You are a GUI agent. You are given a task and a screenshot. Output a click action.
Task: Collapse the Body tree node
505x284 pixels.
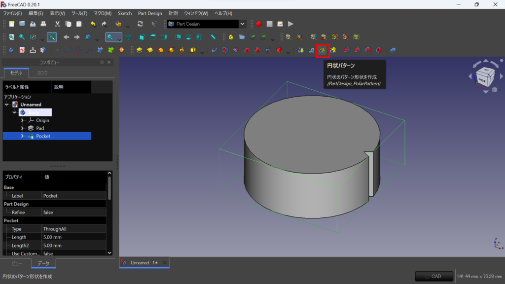click(14, 112)
